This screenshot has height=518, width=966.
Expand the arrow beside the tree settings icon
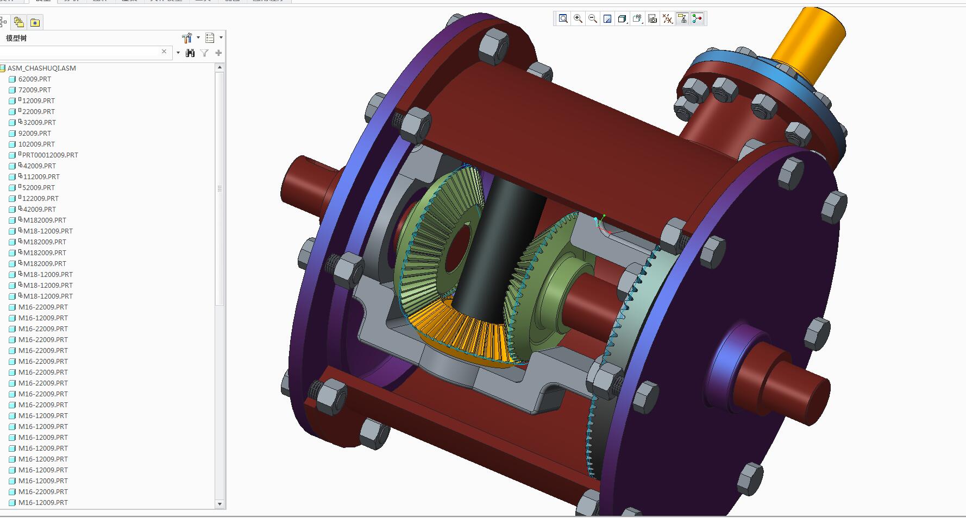(198, 37)
